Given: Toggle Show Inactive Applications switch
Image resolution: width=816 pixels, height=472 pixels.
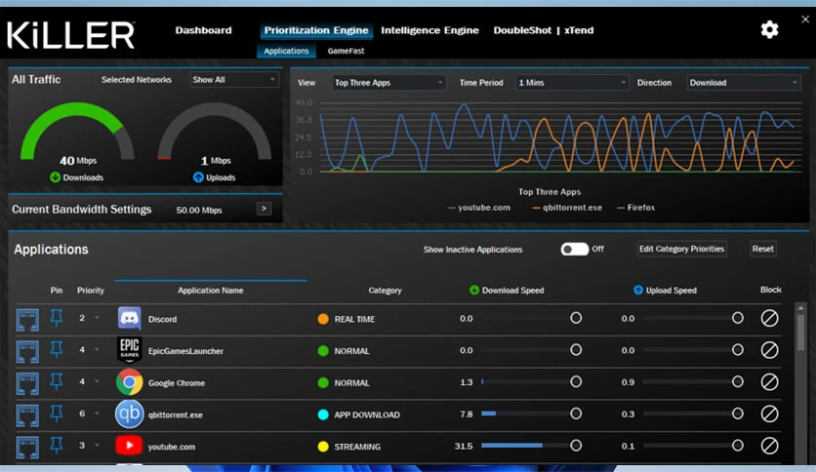Looking at the screenshot, I should [575, 250].
